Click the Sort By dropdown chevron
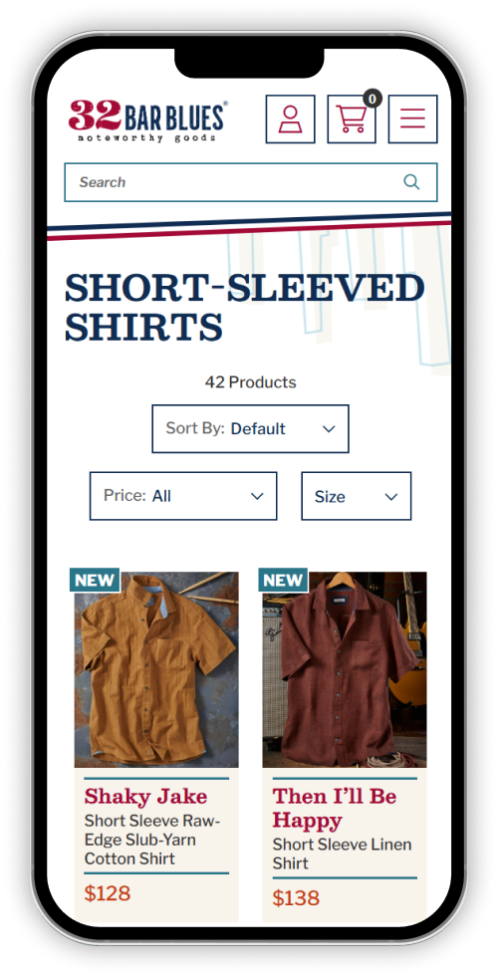 click(x=329, y=429)
